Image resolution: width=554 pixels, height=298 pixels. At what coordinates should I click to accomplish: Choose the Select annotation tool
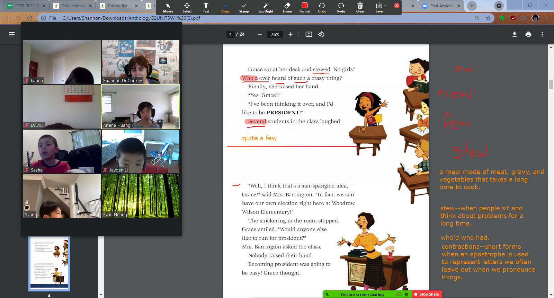pos(187,8)
